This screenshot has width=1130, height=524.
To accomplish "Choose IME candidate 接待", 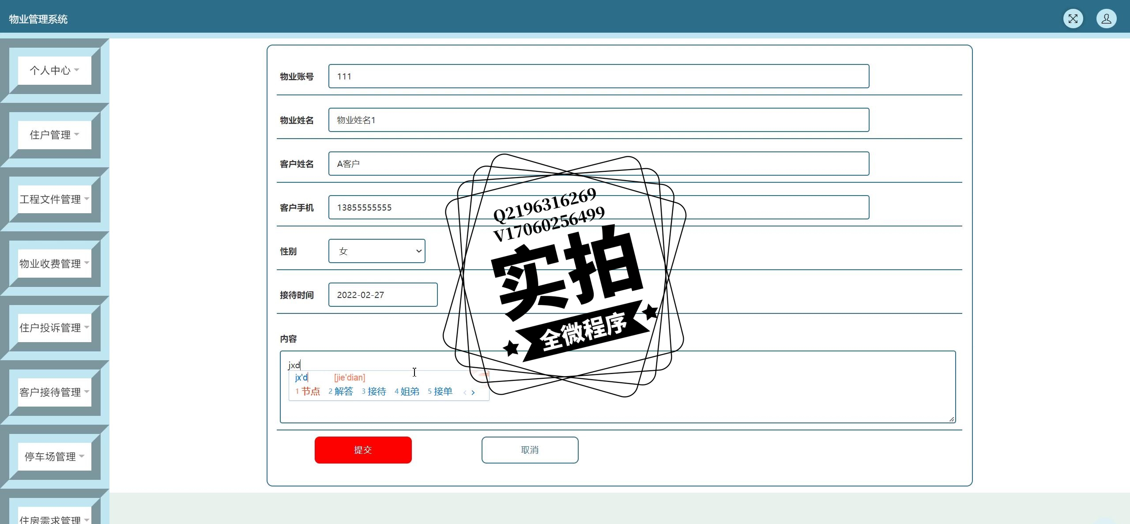I will 374,392.
